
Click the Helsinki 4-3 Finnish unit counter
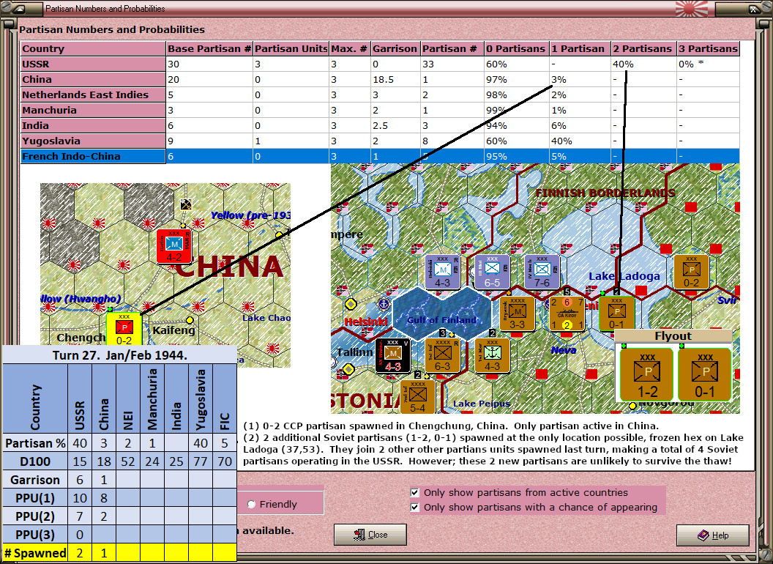[442, 272]
